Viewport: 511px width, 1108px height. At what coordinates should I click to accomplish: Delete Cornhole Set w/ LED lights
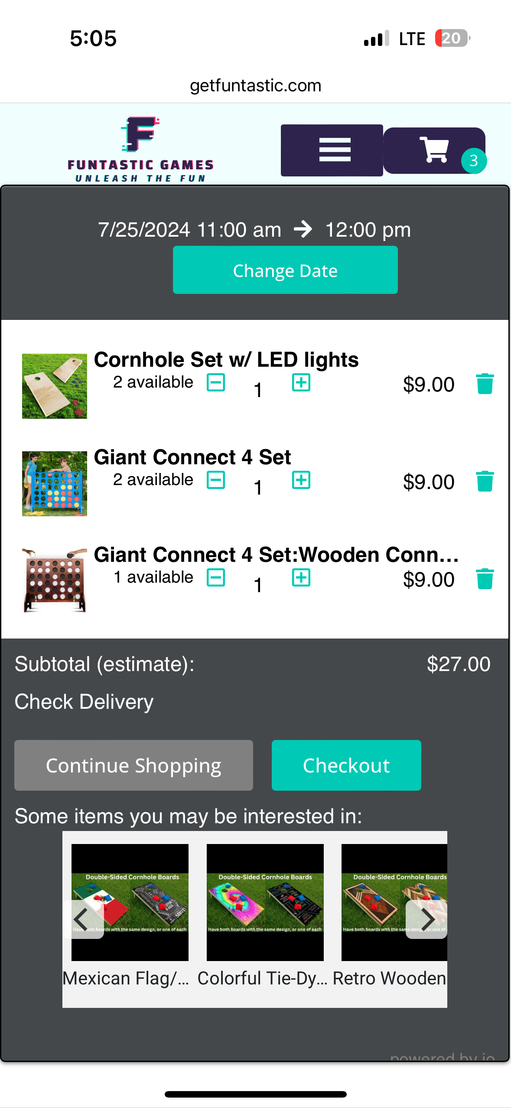coord(485,384)
